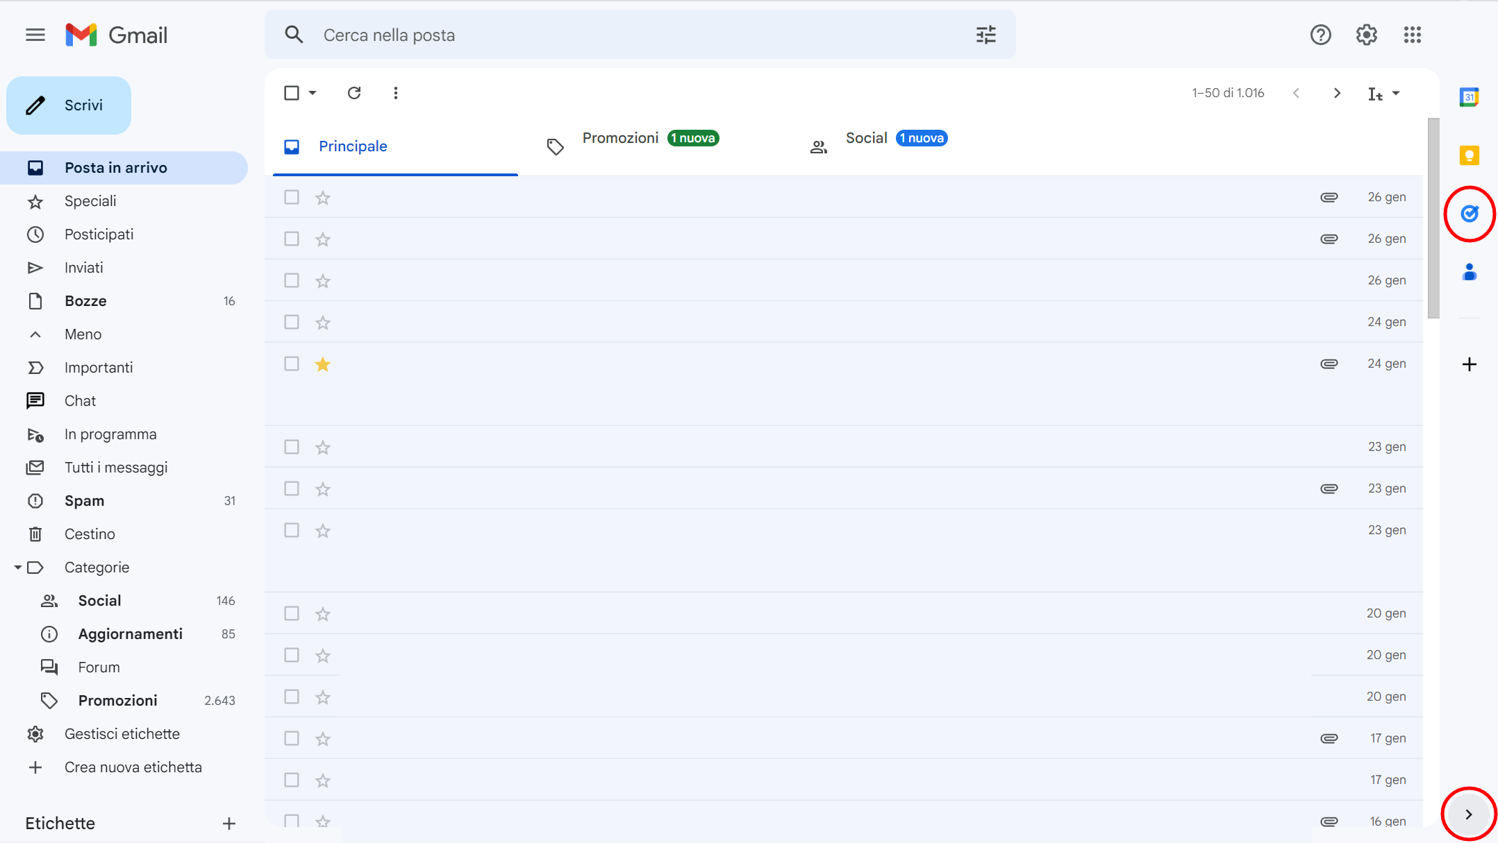Open the help icon
Image resolution: width=1498 pixels, height=843 pixels.
point(1320,35)
